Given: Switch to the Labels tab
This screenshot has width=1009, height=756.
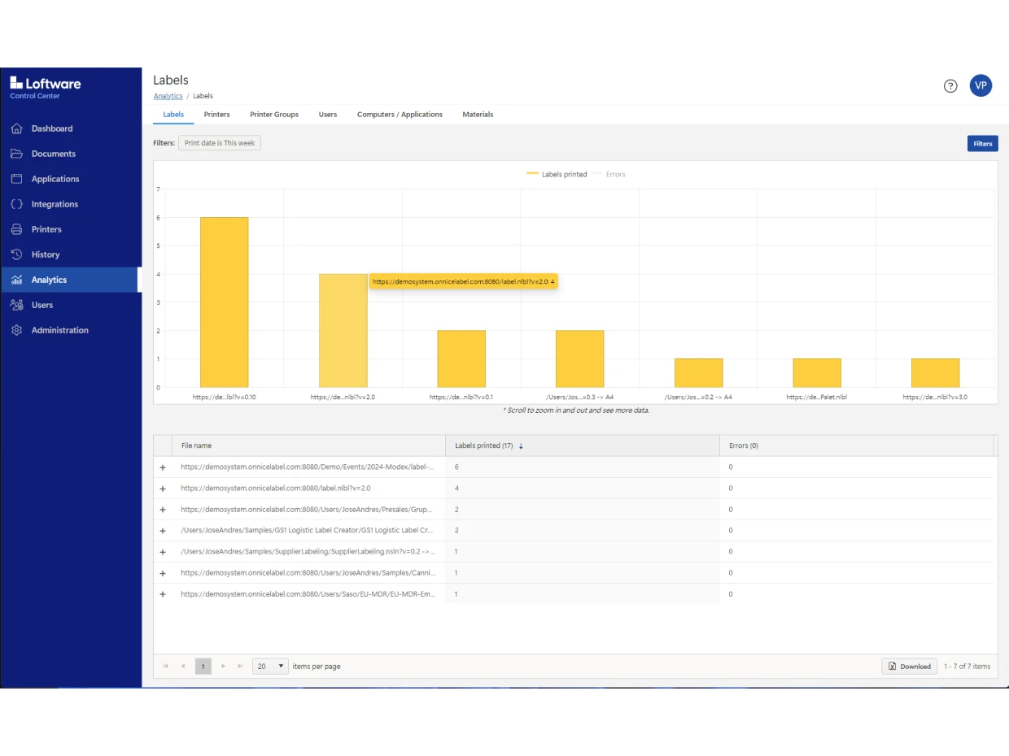Looking at the screenshot, I should [x=173, y=115].
